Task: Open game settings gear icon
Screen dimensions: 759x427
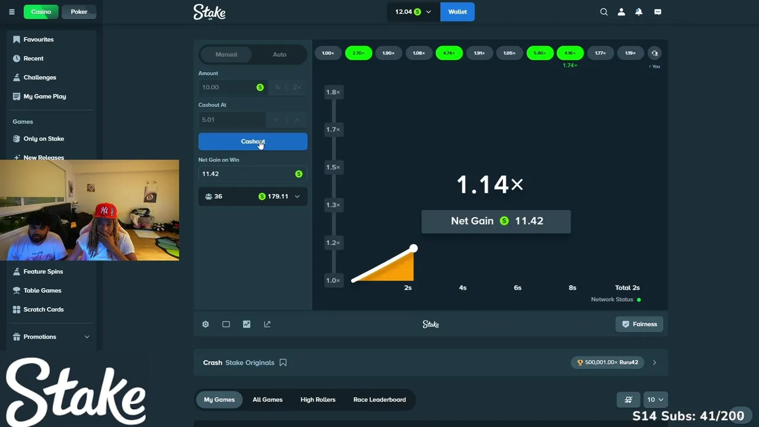Action: [206, 324]
